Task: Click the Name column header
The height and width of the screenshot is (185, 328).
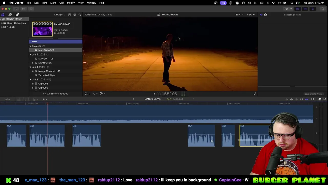Action: [56, 42]
